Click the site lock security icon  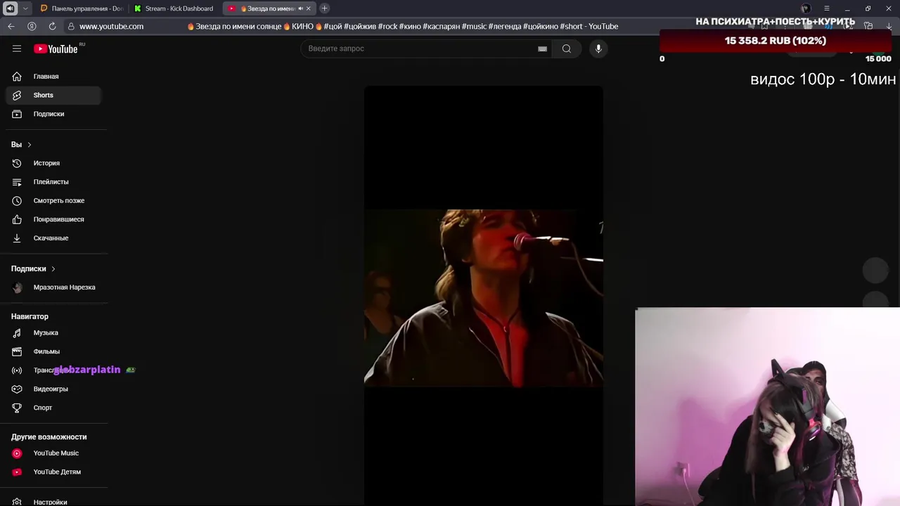point(71,26)
